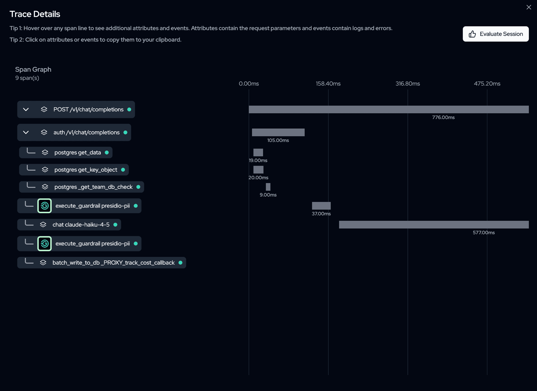Select the postgres get_data span
The width and height of the screenshot is (537, 391).
(x=66, y=153)
